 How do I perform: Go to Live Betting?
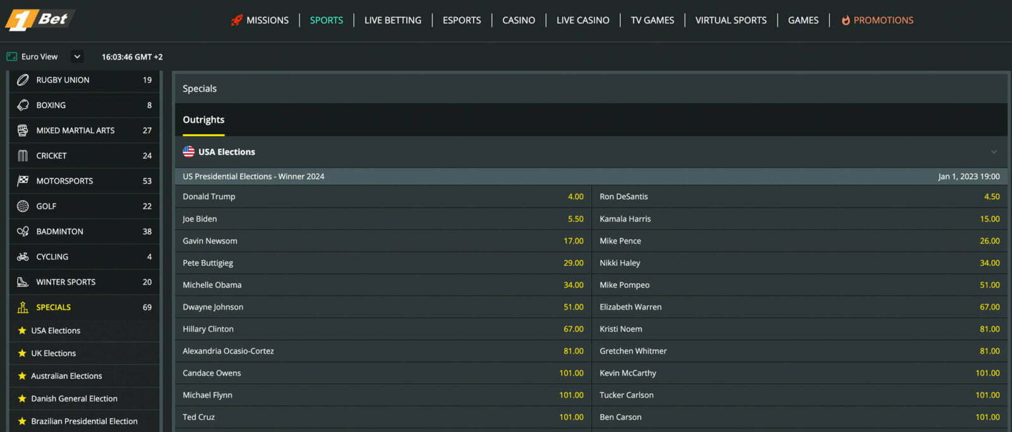(x=393, y=20)
